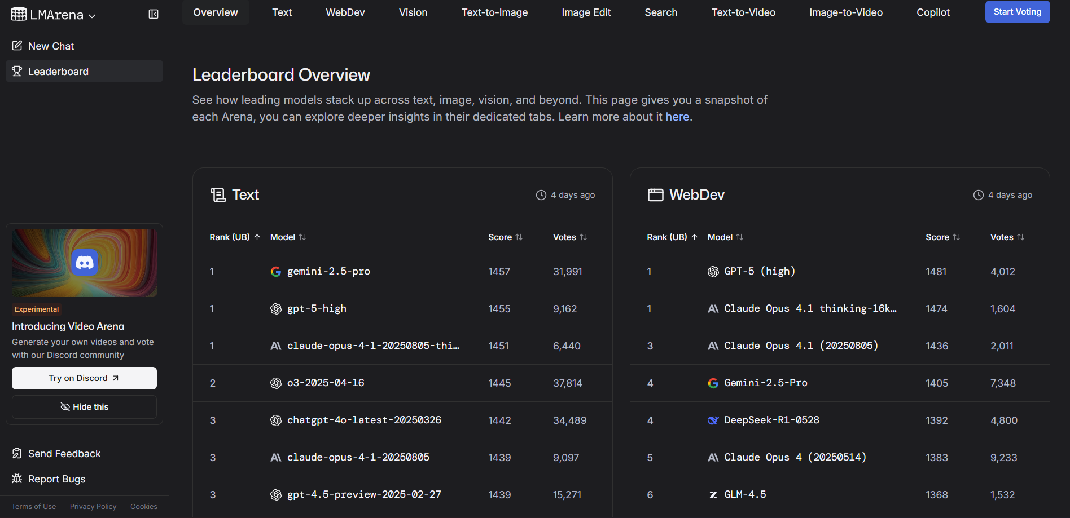Click the trophy icon beside Leaderboard

[x=17, y=71]
